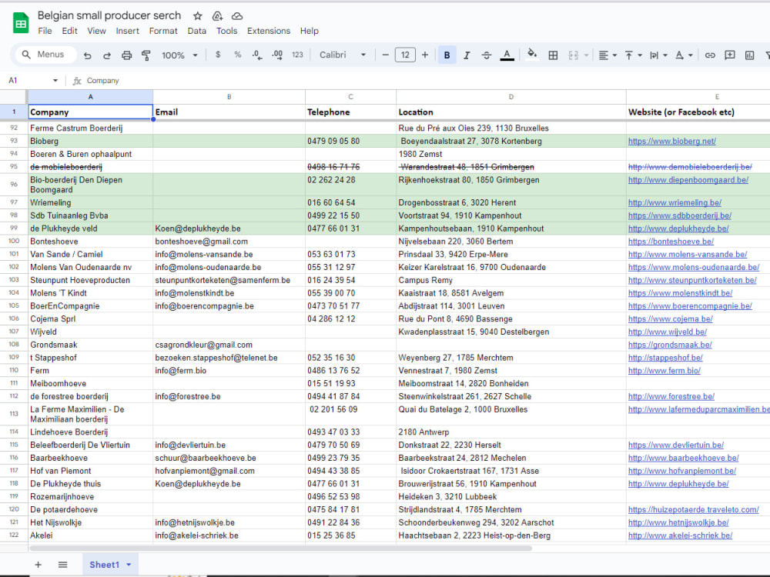Click the add comment icon
The width and height of the screenshot is (770, 577).
pos(730,55)
